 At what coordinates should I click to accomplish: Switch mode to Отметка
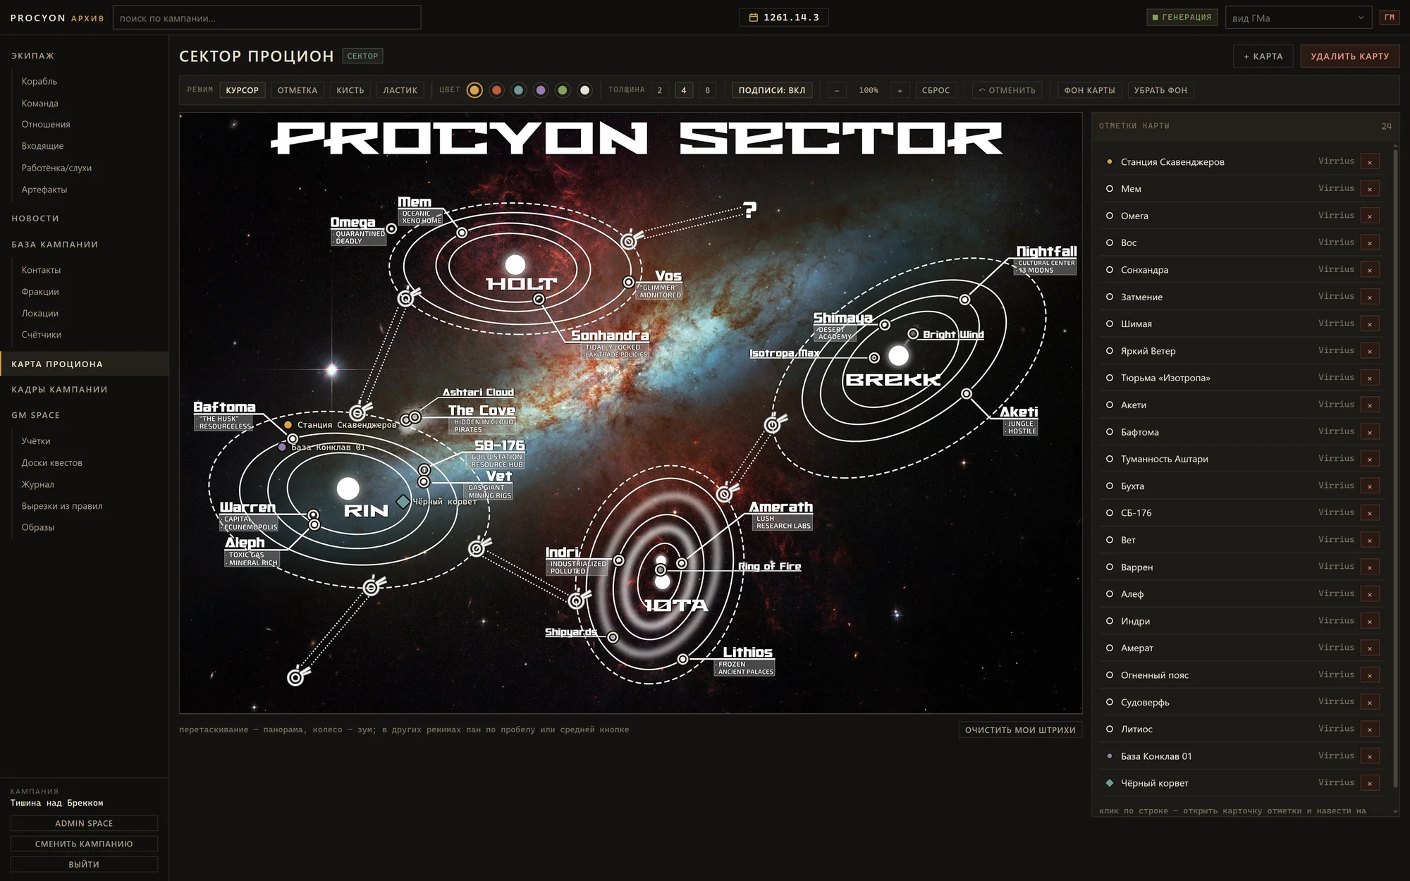(298, 90)
